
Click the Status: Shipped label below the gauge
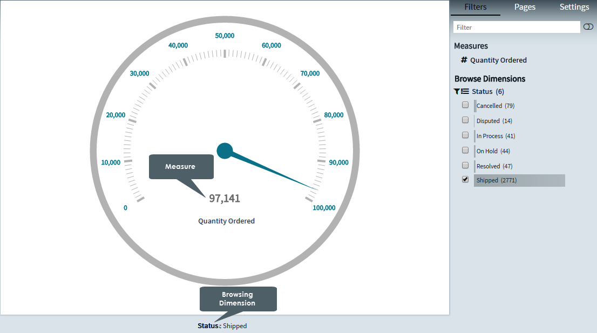pos(222,325)
